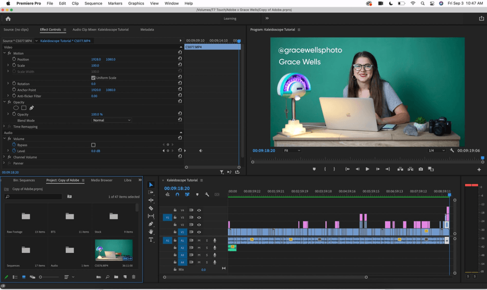This screenshot has width=487, height=290.
Task: Click the Home icon
Action: coord(8,19)
